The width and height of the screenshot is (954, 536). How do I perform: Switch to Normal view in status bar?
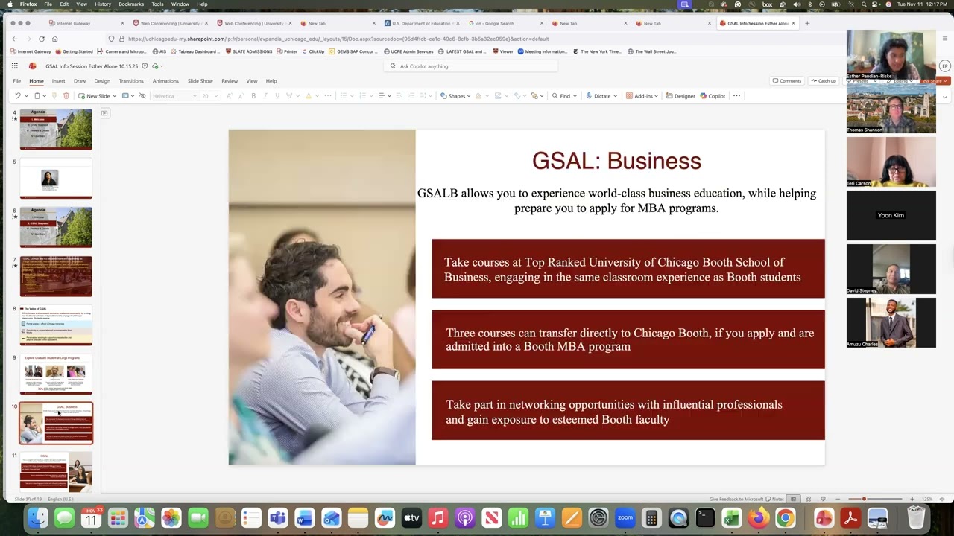793,499
